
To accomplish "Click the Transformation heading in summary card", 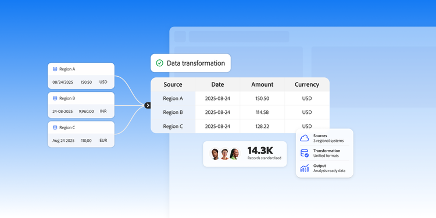I will 327,151.
